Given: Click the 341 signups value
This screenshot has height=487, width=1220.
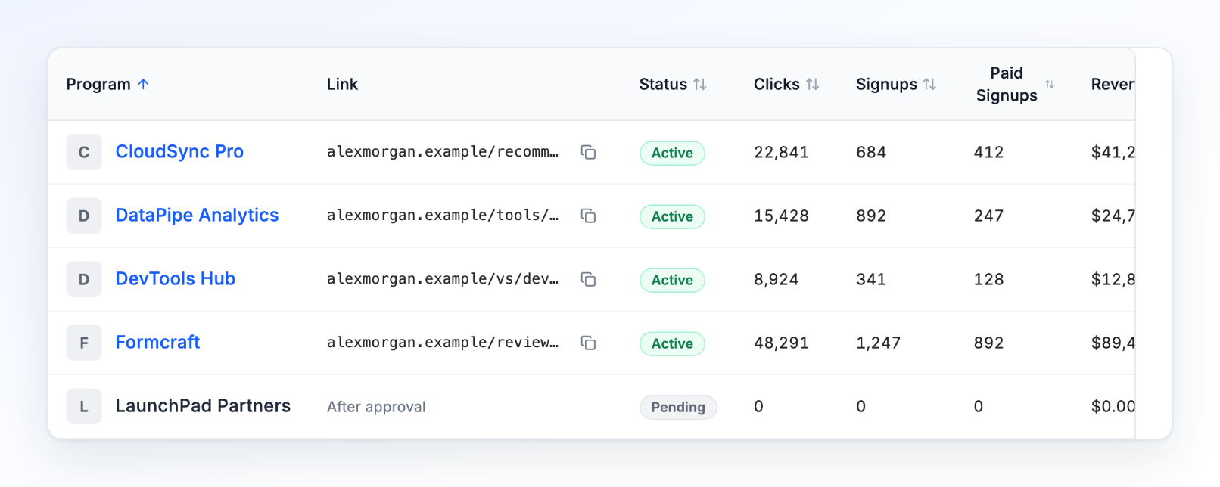Looking at the screenshot, I should [x=870, y=279].
